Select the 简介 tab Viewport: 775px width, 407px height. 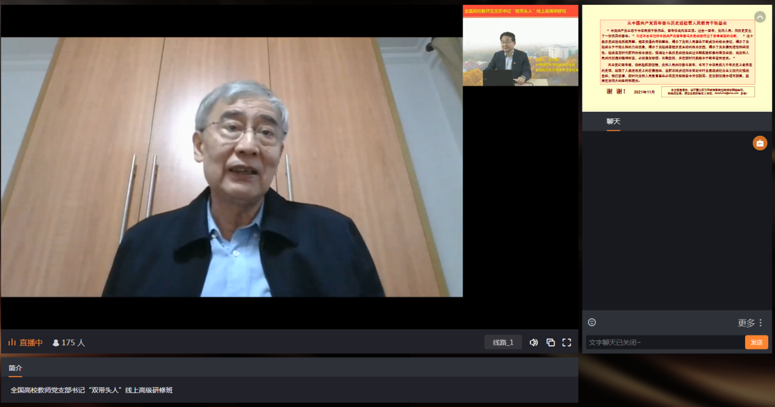click(x=15, y=368)
